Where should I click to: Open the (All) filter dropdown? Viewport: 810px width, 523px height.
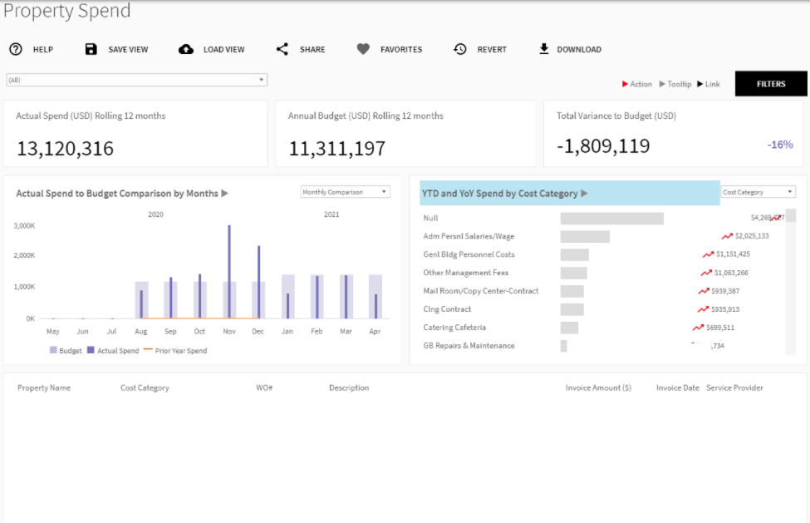pos(260,78)
